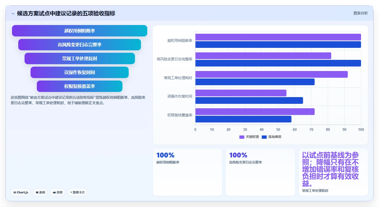Click blue 落地难度 bar for 越权用例阻断率
Screen dimensions: 379x207
[278, 45]
